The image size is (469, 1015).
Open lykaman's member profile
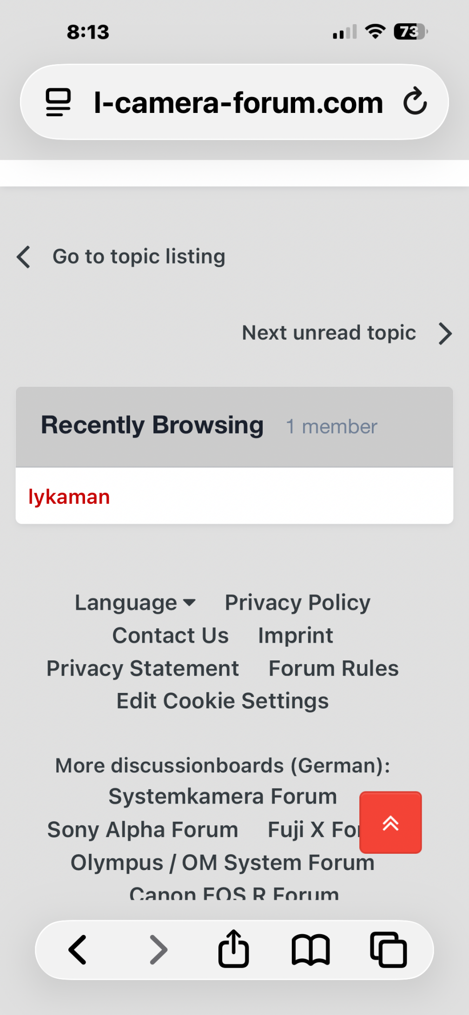click(69, 497)
